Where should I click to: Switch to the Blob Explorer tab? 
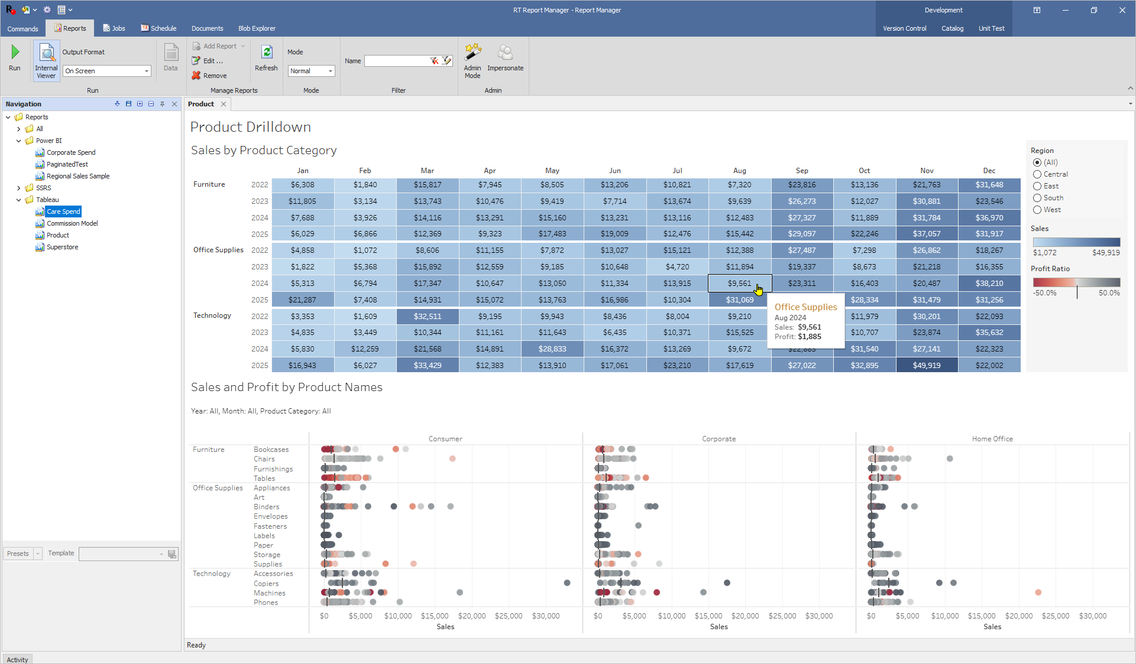point(257,28)
